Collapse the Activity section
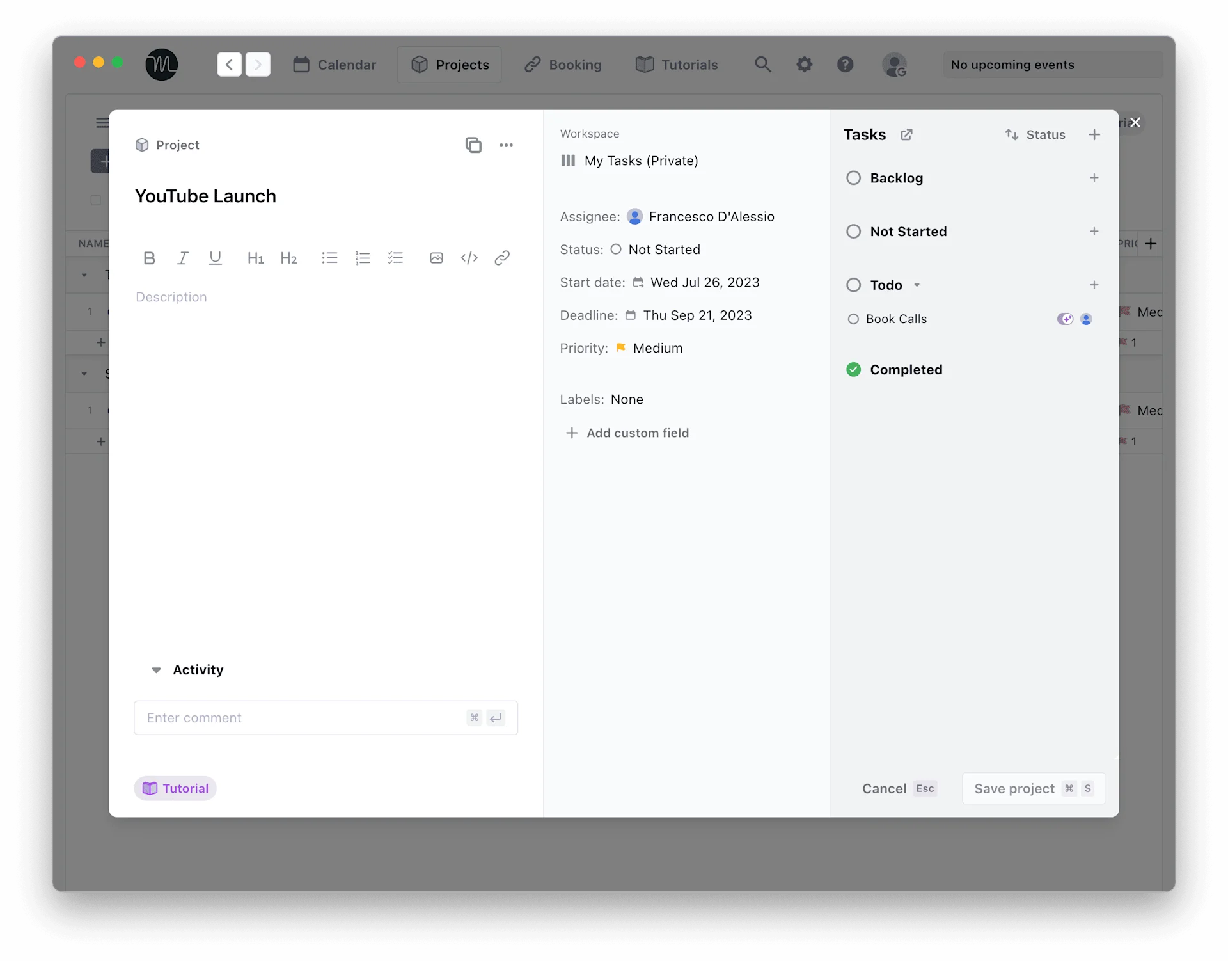 (x=156, y=670)
